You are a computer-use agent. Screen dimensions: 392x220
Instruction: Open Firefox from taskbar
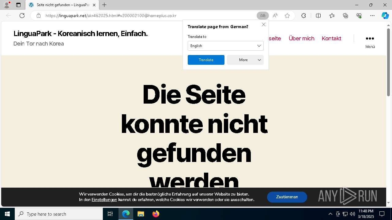[x=156, y=214]
